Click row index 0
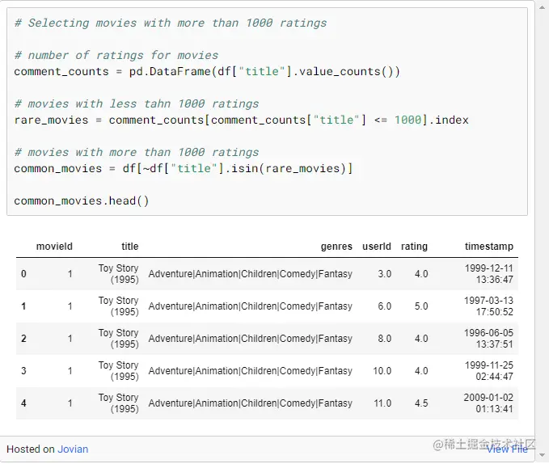Viewport: 549px width, 464px height. [23, 274]
